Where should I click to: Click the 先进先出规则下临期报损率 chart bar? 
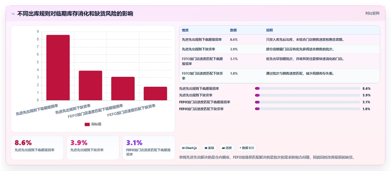click(58, 67)
